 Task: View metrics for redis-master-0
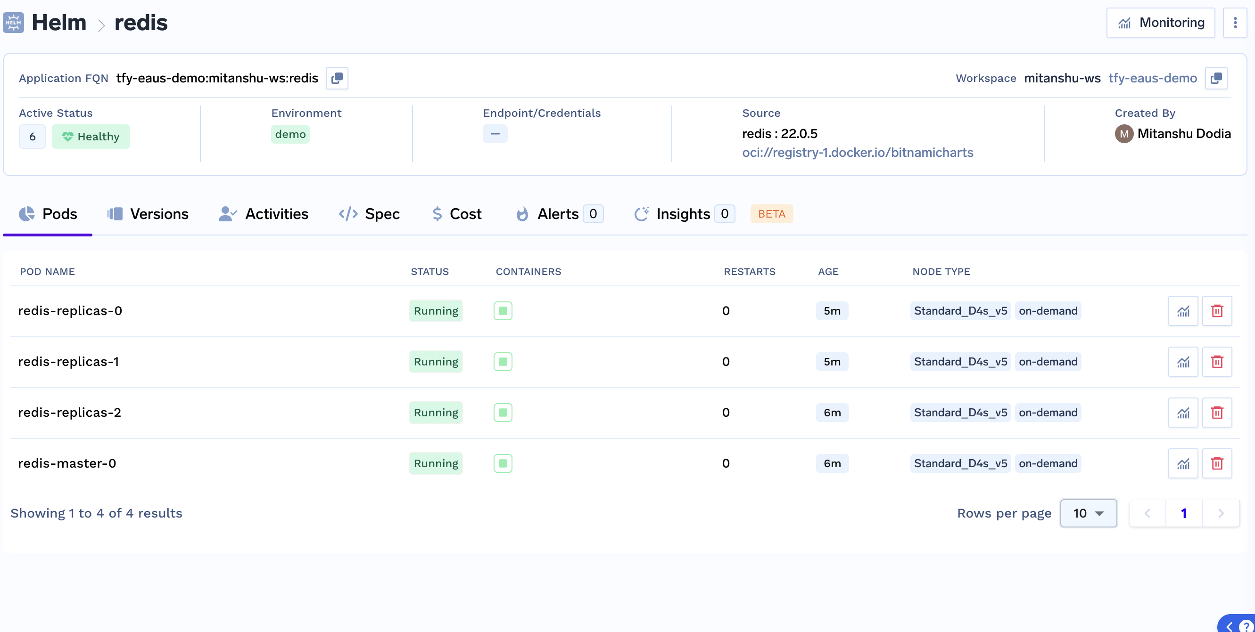click(x=1183, y=464)
